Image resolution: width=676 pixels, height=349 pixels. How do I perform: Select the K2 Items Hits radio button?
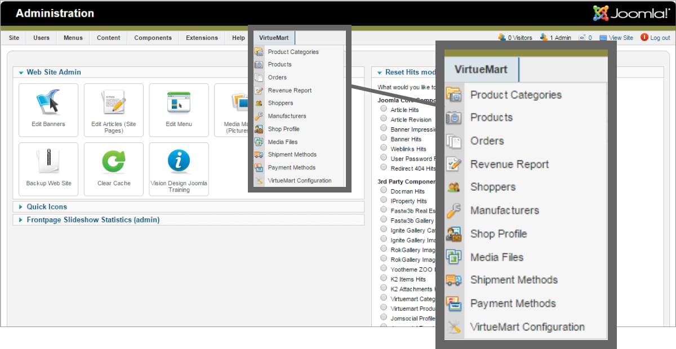[384, 279]
